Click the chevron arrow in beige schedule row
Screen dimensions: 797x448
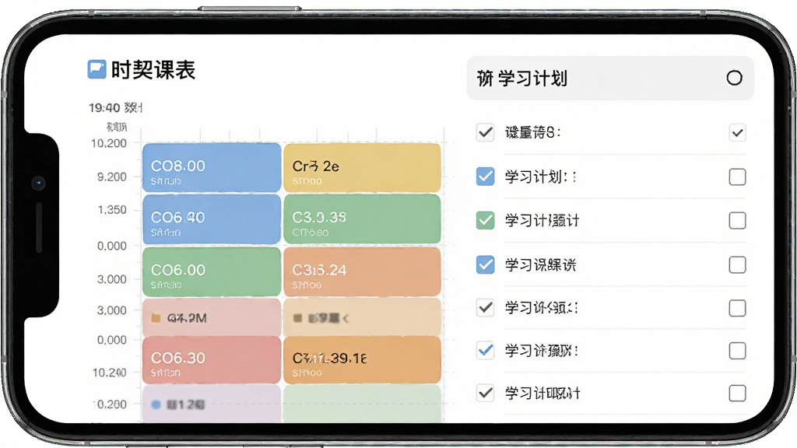(346, 318)
